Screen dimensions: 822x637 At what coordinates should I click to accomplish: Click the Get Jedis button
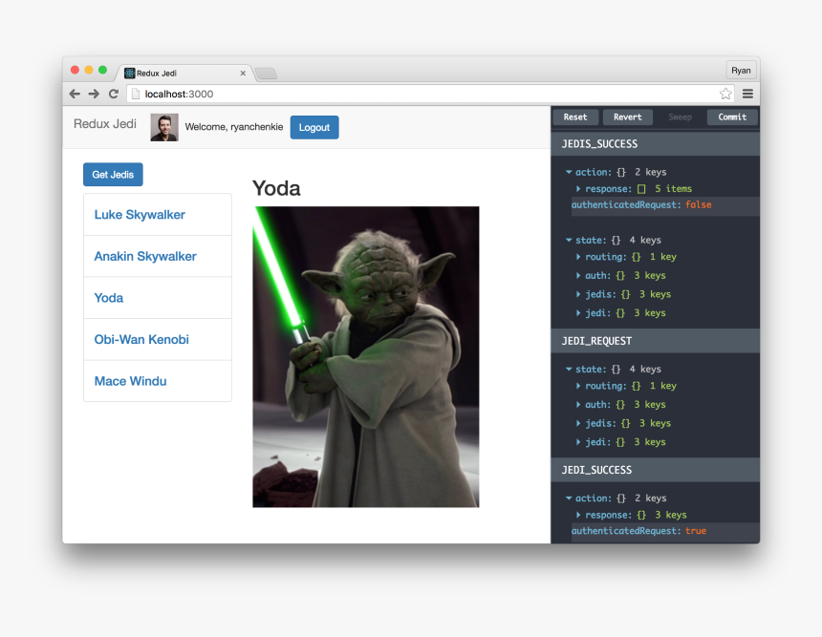tap(113, 175)
